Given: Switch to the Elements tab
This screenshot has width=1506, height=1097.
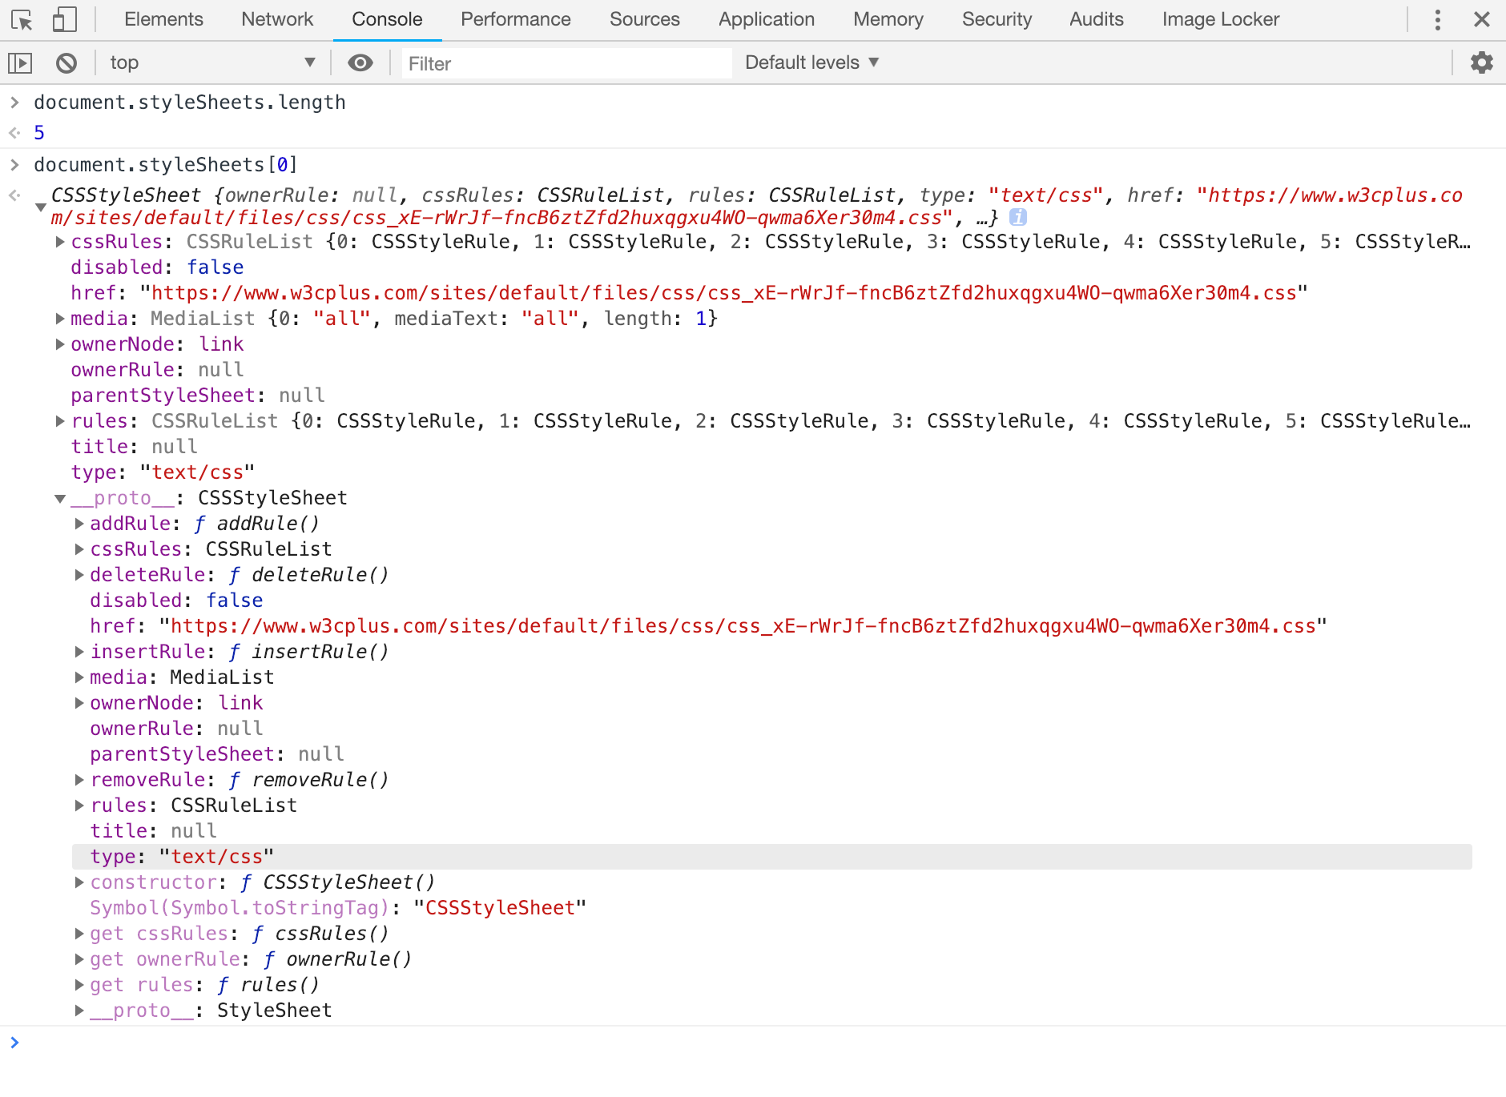Looking at the screenshot, I should coord(163,19).
